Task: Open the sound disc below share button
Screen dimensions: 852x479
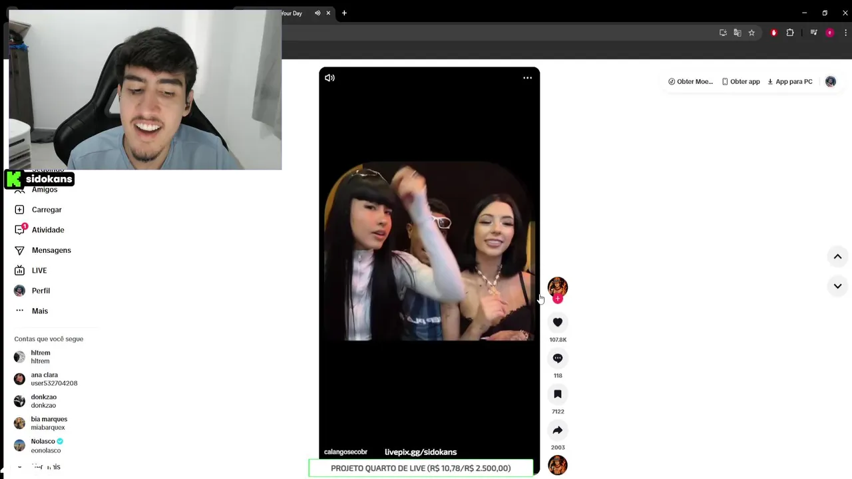Action: (558, 465)
